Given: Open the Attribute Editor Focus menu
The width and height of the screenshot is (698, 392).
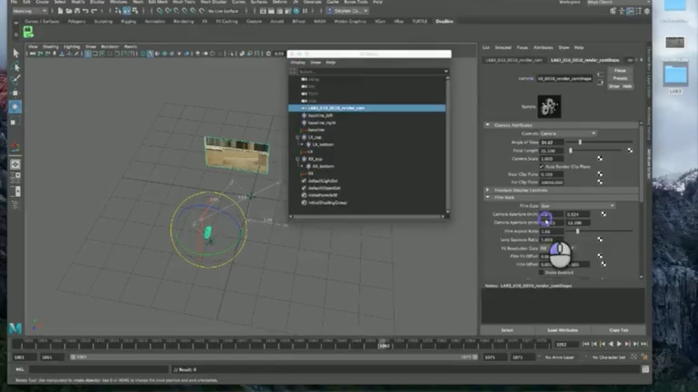Looking at the screenshot, I should tap(522, 47).
